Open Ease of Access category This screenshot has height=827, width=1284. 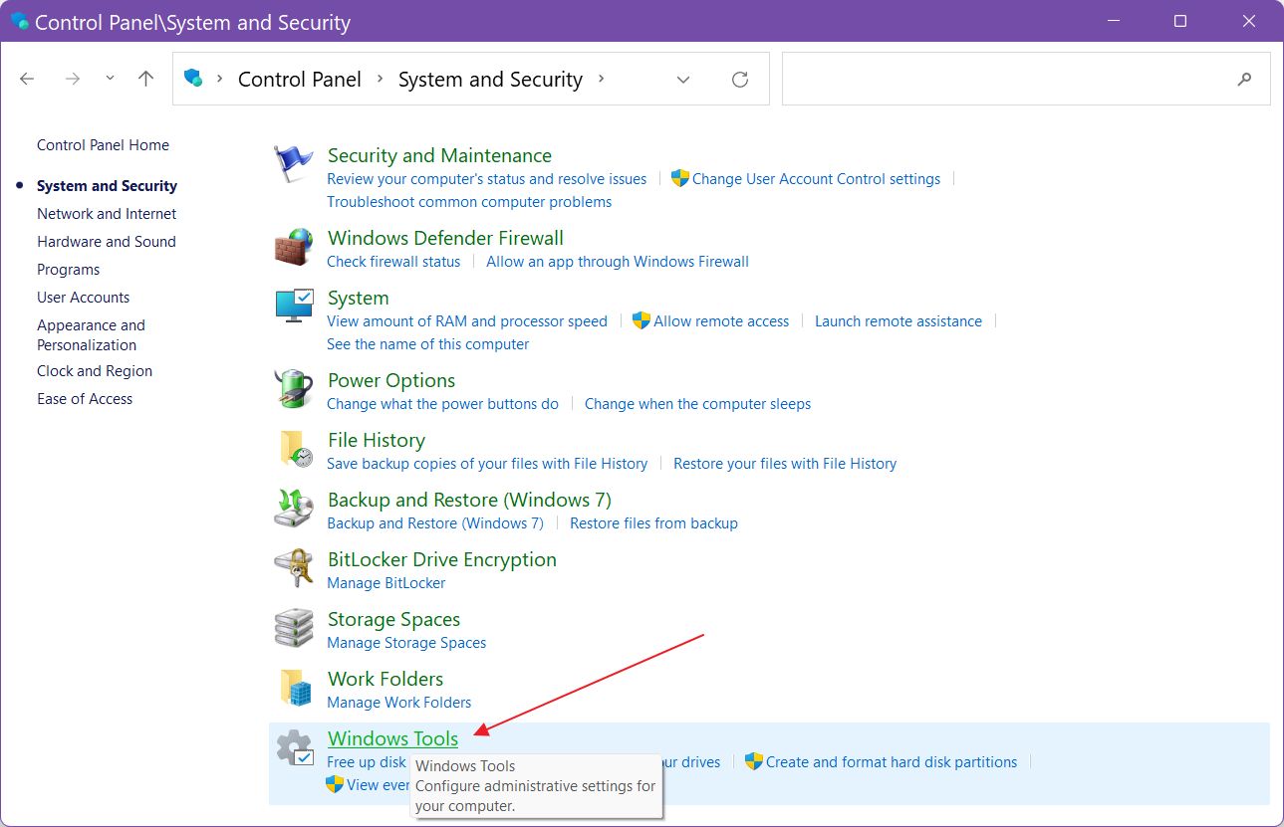click(x=85, y=399)
